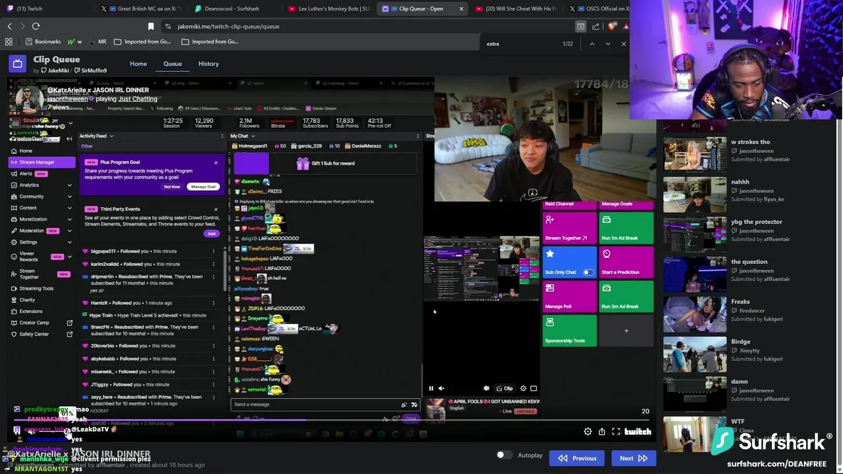Open the Bookmarks folder
Image resolution: width=843 pixels, height=474 pixels.
point(42,41)
